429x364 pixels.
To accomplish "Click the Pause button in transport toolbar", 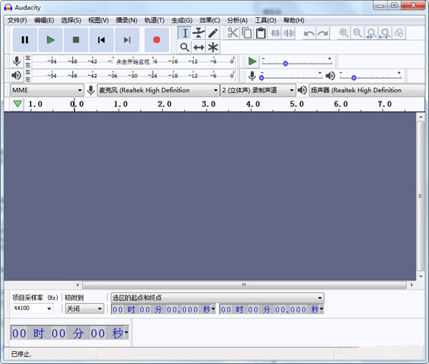I will (25, 40).
